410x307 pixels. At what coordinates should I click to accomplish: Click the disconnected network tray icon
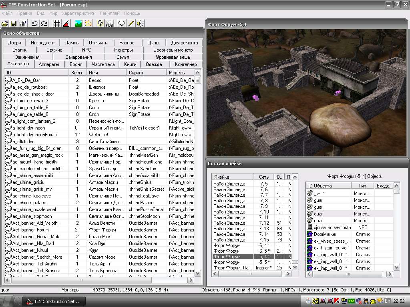click(x=358, y=301)
